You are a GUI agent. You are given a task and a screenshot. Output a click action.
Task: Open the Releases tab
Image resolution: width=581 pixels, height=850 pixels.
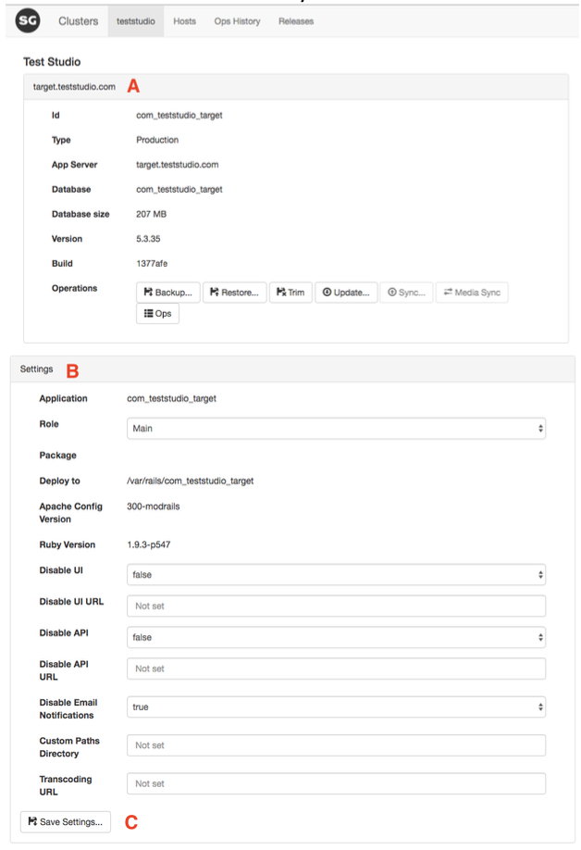coord(296,21)
